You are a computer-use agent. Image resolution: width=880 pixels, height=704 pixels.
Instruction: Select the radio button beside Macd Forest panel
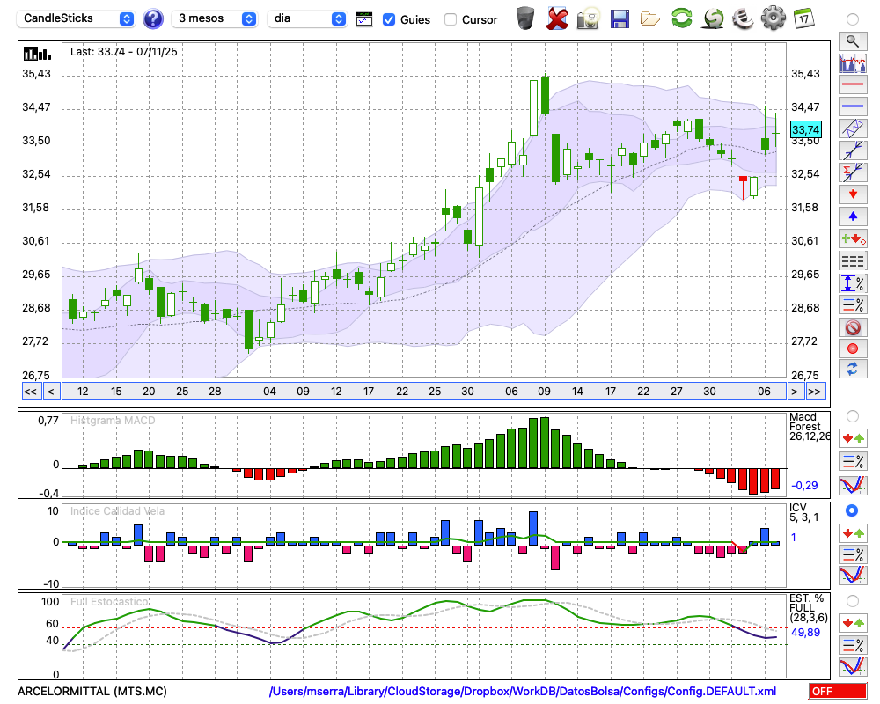tap(851, 415)
